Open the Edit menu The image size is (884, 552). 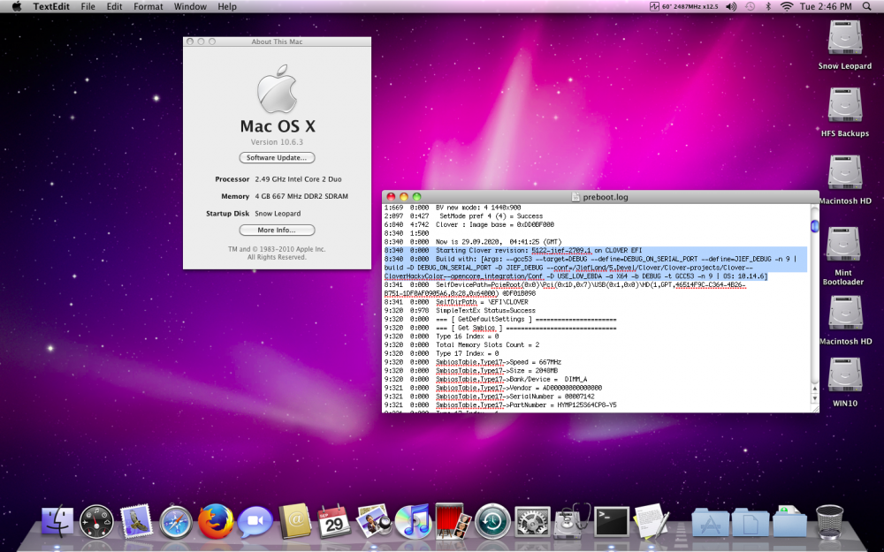(114, 7)
